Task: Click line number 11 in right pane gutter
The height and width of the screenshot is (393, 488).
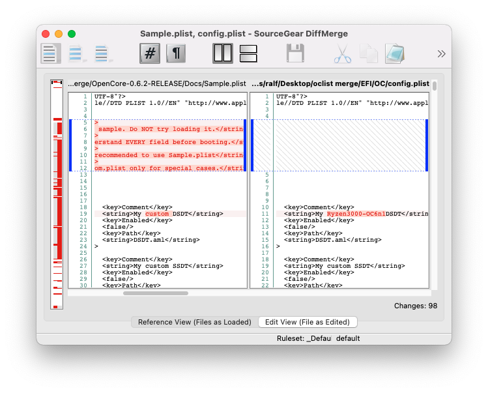Action: point(265,214)
